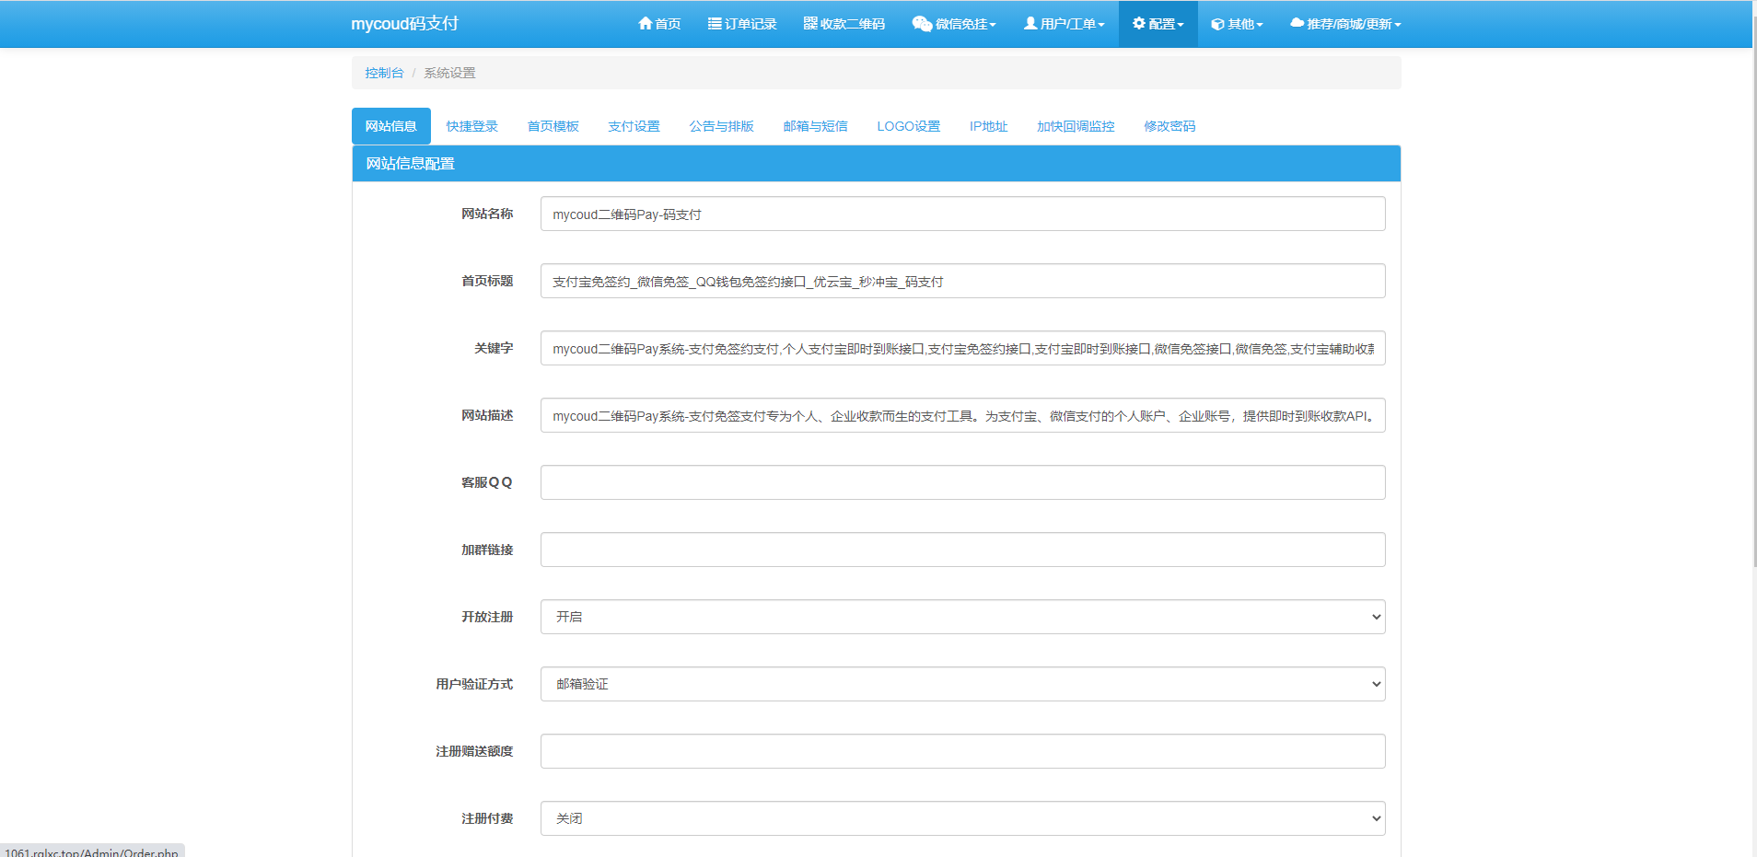Image resolution: width=1757 pixels, height=857 pixels.
Task: Switch to the 支付设置 tab
Action: [634, 126]
